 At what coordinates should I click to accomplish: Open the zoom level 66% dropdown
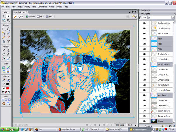(135, 125)
